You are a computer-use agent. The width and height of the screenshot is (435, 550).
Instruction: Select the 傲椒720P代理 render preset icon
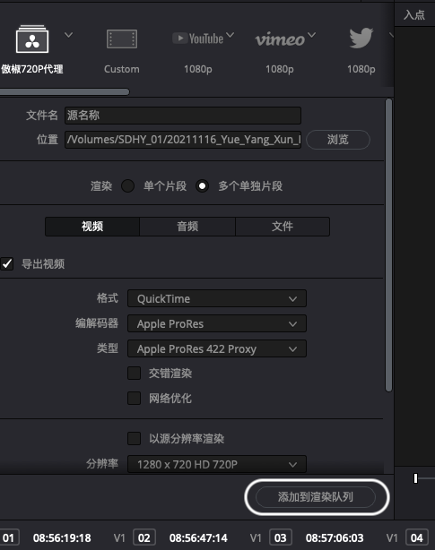(32, 39)
